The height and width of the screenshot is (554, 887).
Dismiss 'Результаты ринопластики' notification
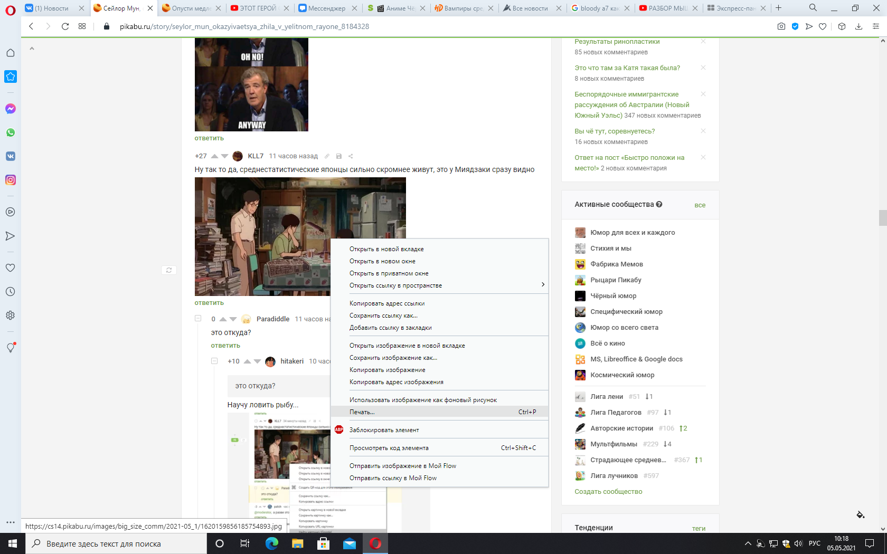pos(703,41)
